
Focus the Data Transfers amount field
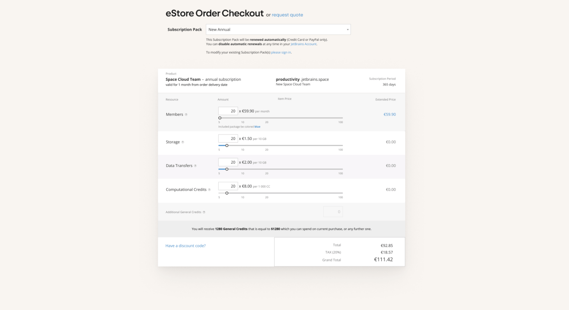[228, 162]
